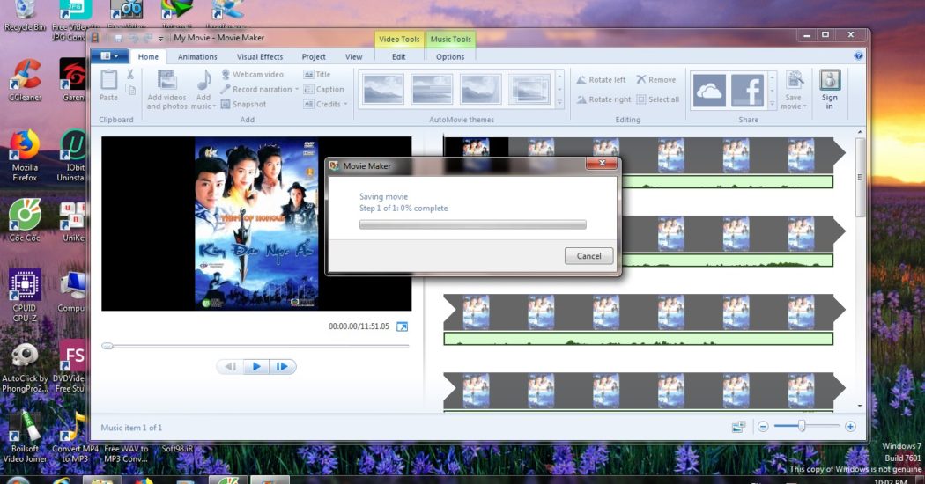Click the movie poster preview image
The height and width of the screenshot is (484, 925).
click(256, 224)
